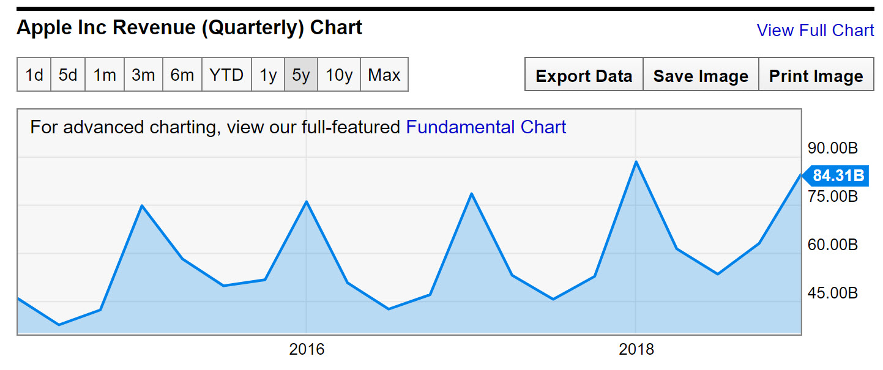The height and width of the screenshot is (370, 883).
Task: Select the 5d time range
Action: coord(68,75)
